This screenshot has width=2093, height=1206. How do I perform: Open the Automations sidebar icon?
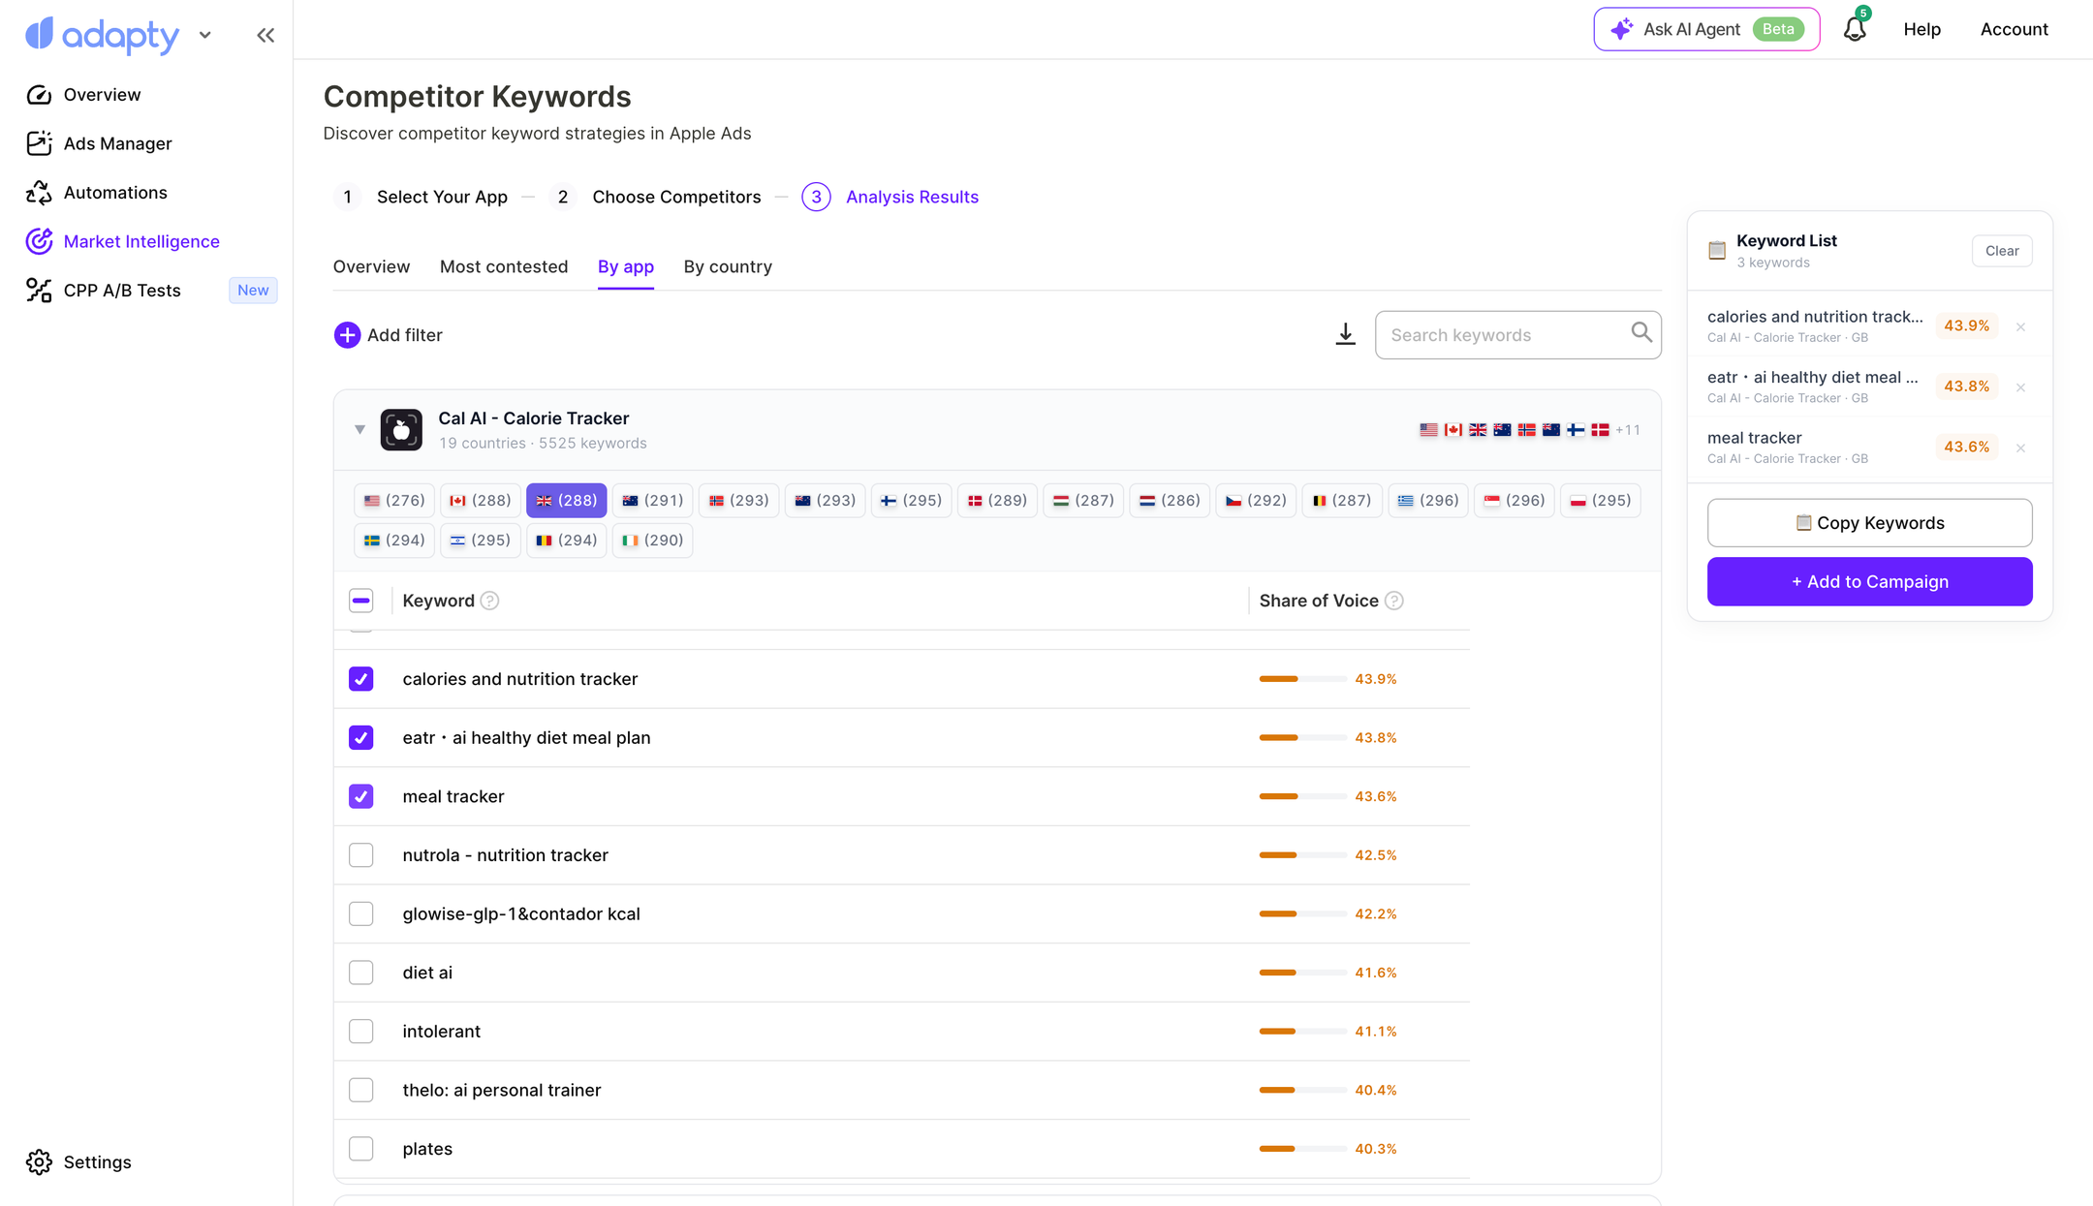(39, 193)
